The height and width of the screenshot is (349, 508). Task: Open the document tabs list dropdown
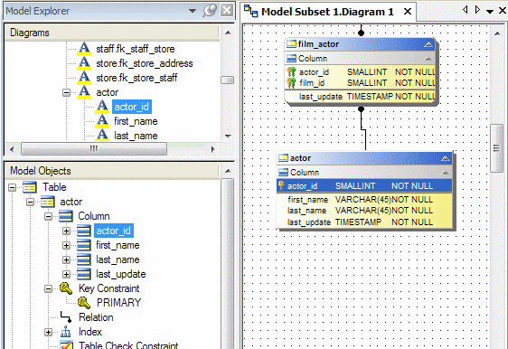pyautogui.click(x=490, y=12)
